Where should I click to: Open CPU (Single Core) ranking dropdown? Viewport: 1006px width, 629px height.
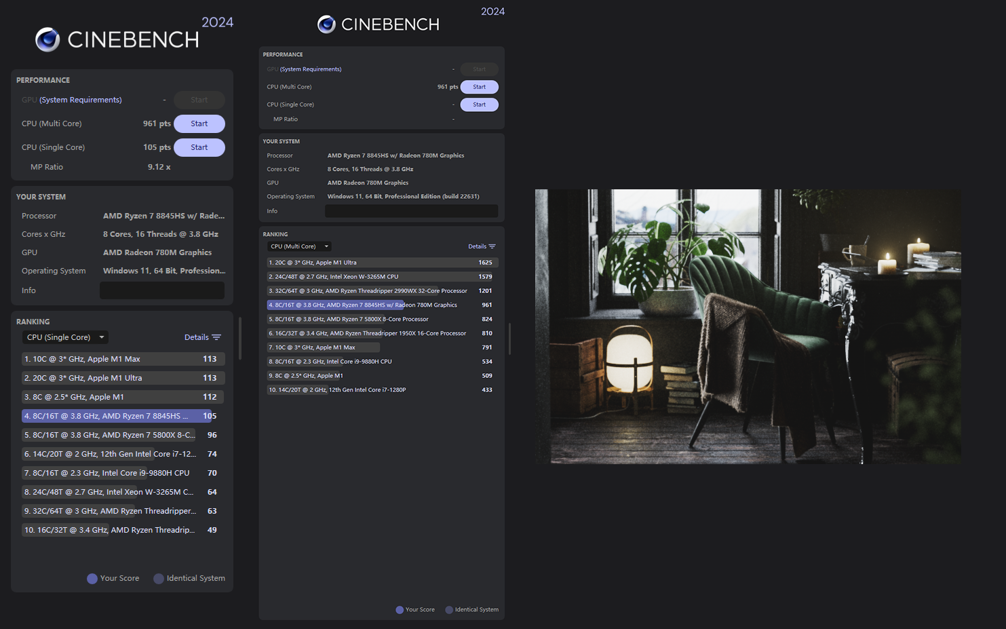point(65,337)
